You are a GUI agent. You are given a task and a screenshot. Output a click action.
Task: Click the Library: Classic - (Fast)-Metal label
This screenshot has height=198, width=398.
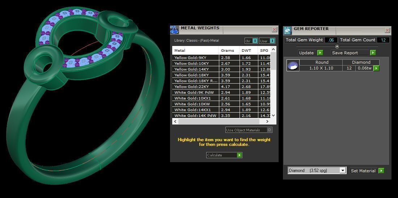(196, 41)
